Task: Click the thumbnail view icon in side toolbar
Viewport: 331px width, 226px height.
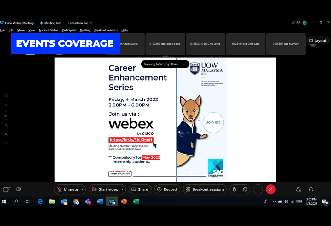Action: (x=6, y=96)
